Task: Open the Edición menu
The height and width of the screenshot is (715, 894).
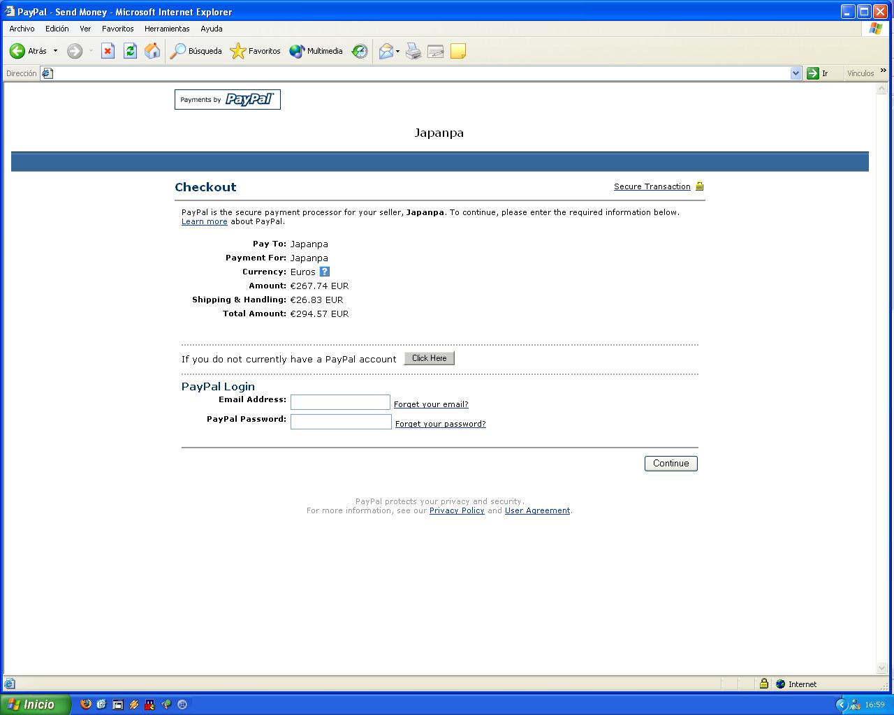Action: pos(57,29)
